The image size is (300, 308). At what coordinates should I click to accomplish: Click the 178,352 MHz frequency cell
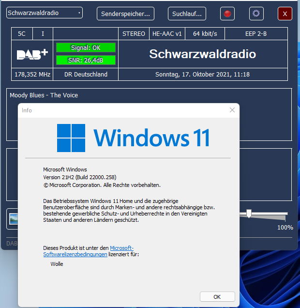pos(32,75)
